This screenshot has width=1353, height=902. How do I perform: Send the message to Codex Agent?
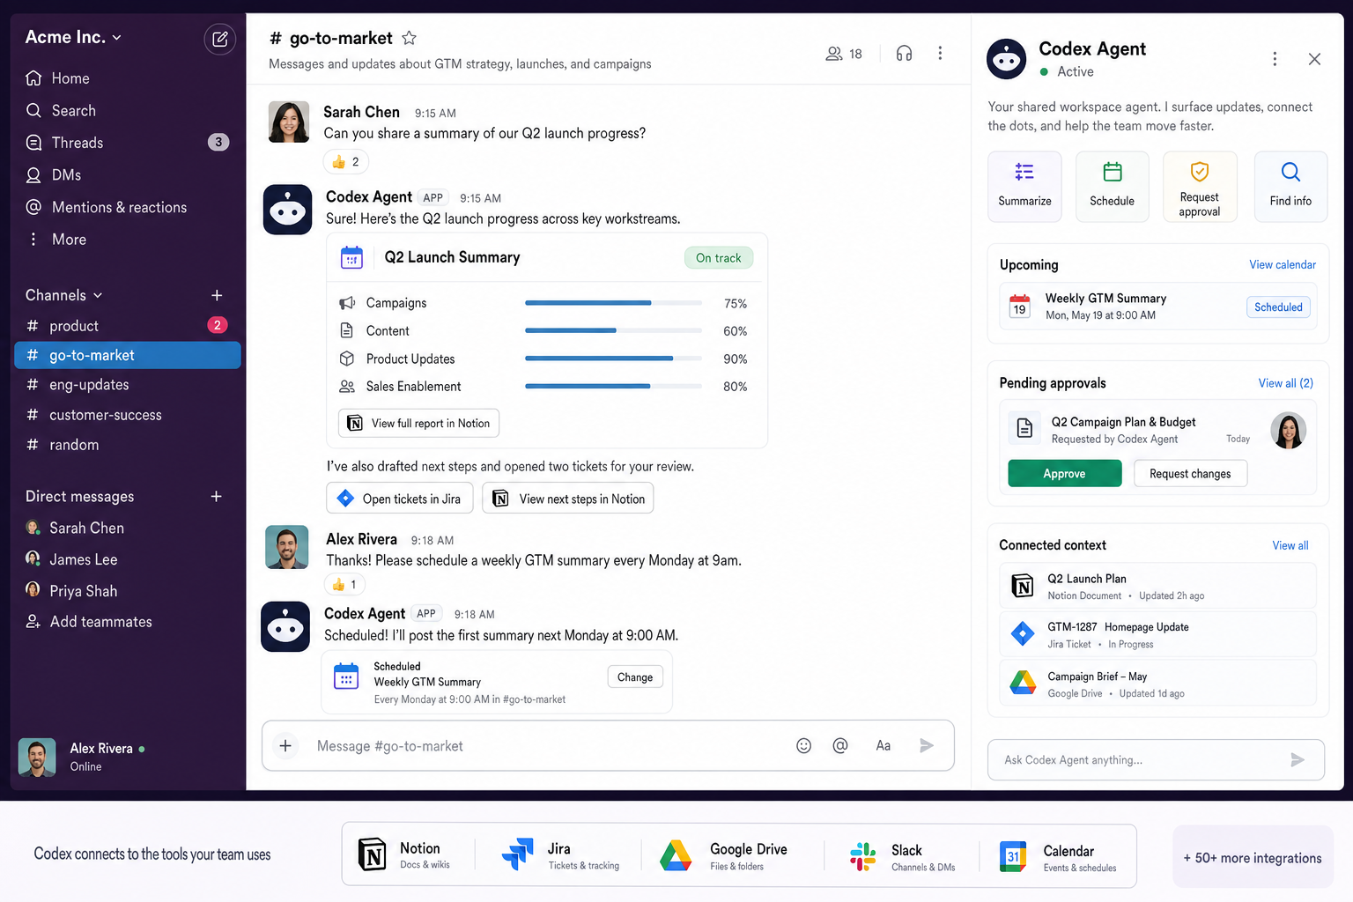pyautogui.click(x=1297, y=760)
